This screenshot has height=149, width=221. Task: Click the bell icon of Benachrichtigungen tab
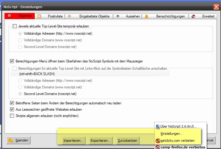(146, 16)
